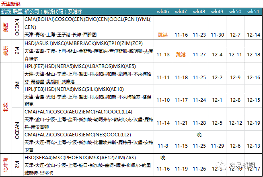The image size is (263, 177).
Task: Click CMA(FAL2)COSCO(AEU3) carrier line
Action: [78, 135]
